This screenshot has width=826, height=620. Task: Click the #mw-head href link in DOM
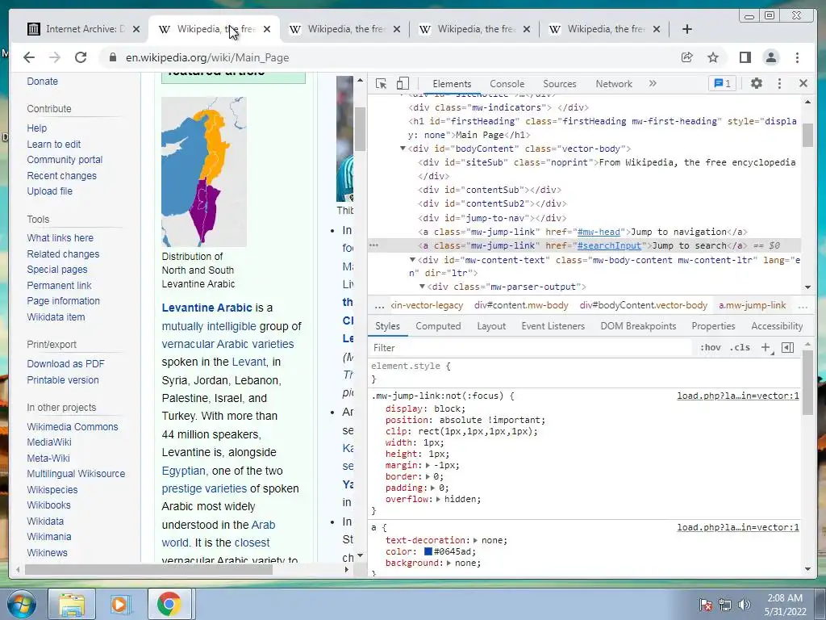pyautogui.click(x=599, y=232)
